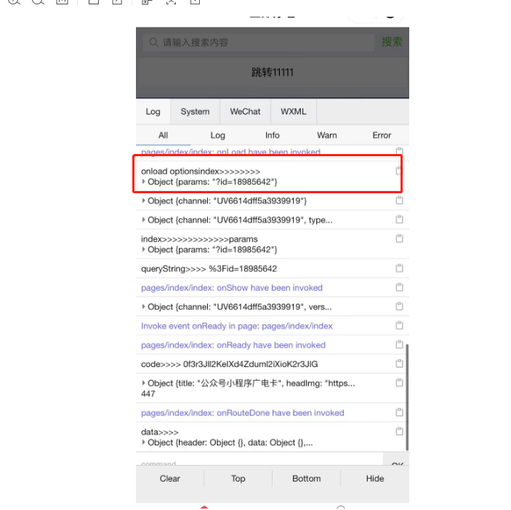
Task: Click the 'onload optionsindex>>>>>>>>' text
Action: 201,171
